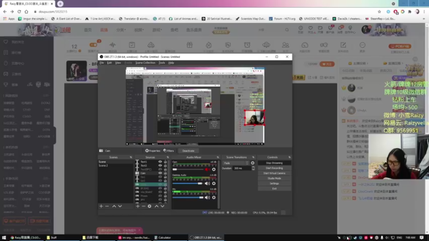Screen dimensions: 429x241
Task: Adjust the Cam volume slider
Action: [x=188, y=169]
